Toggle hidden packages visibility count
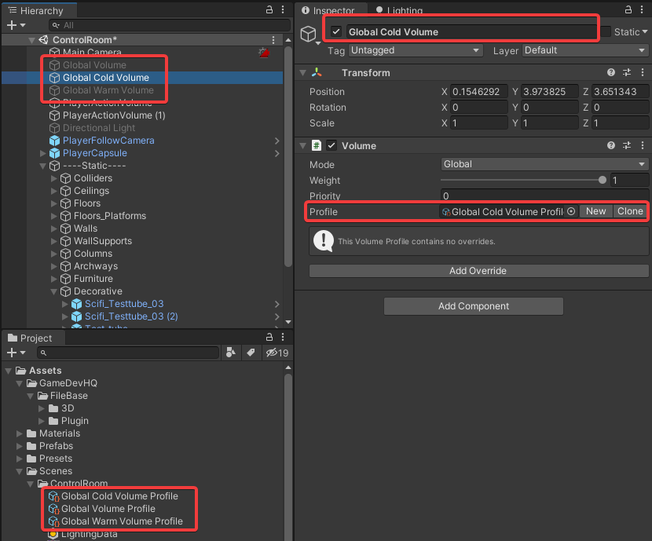The width and height of the screenshot is (652, 541). 277,353
